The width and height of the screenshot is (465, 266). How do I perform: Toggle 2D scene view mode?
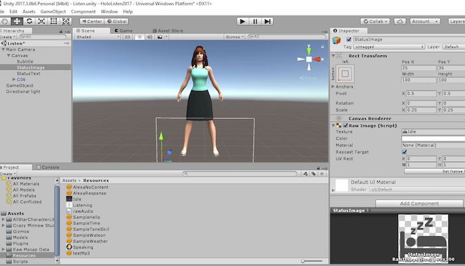(x=128, y=37)
